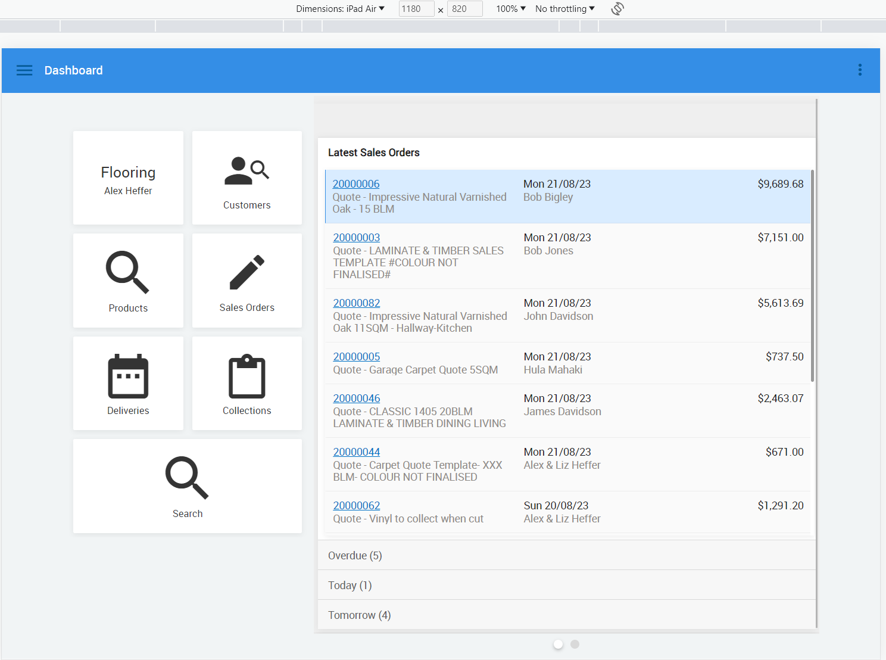
Task: Open the hamburger navigation menu
Action: click(x=24, y=70)
